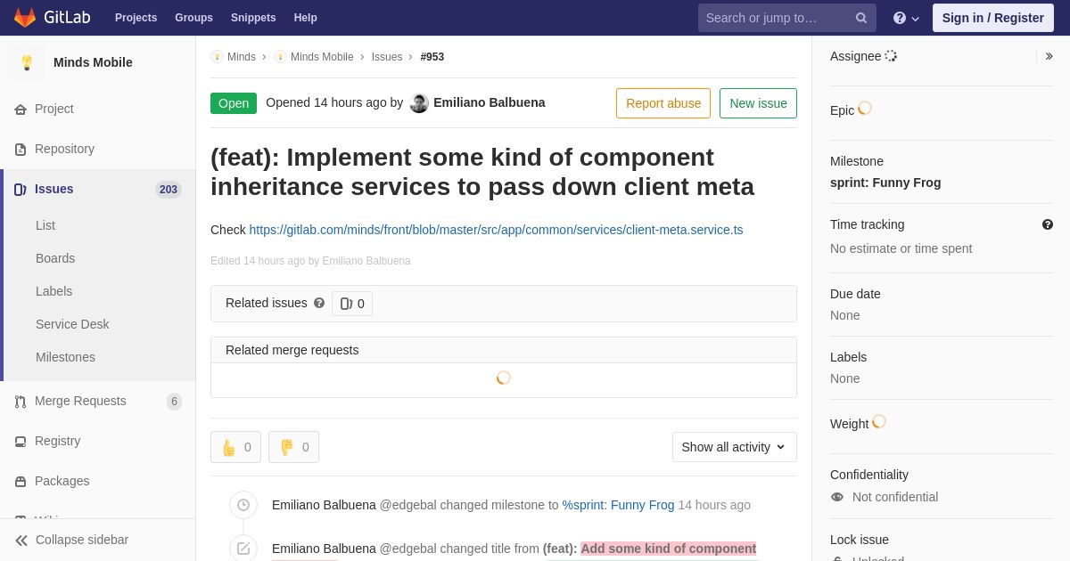The width and height of the screenshot is (1070, 561).
Task: Click the thumbs down reaction button
Action: click(x=293, y=447)
